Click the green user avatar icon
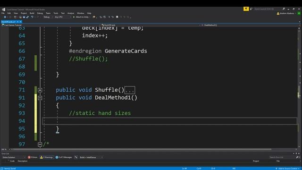The width and height of the screenshot is (302, 170). tap(299, 13)
